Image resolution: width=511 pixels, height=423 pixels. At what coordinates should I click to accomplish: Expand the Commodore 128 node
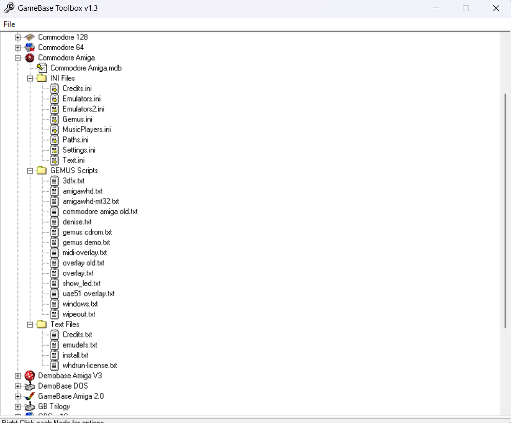(x=18, y=37)
